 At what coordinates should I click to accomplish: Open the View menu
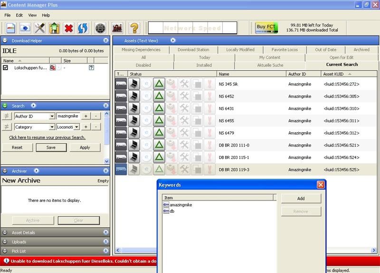point(32,15)
